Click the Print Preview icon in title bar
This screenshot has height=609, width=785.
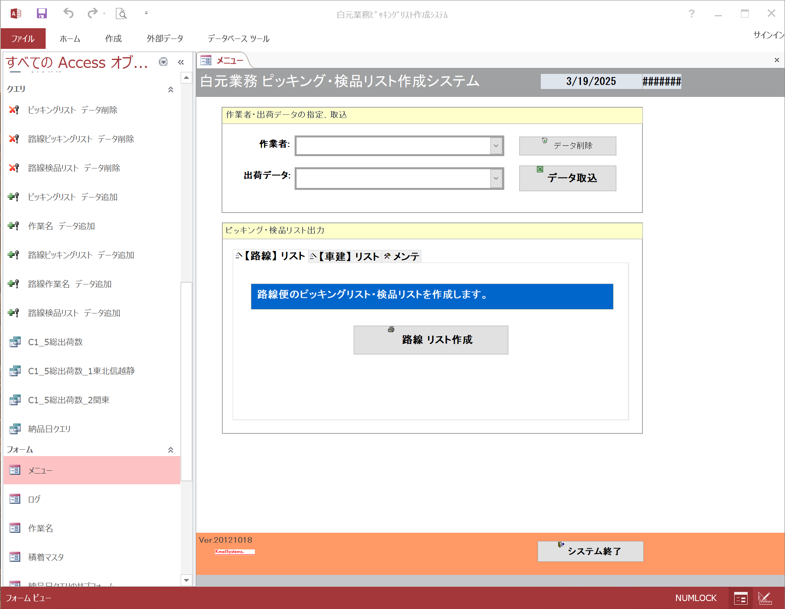[121, 14]
